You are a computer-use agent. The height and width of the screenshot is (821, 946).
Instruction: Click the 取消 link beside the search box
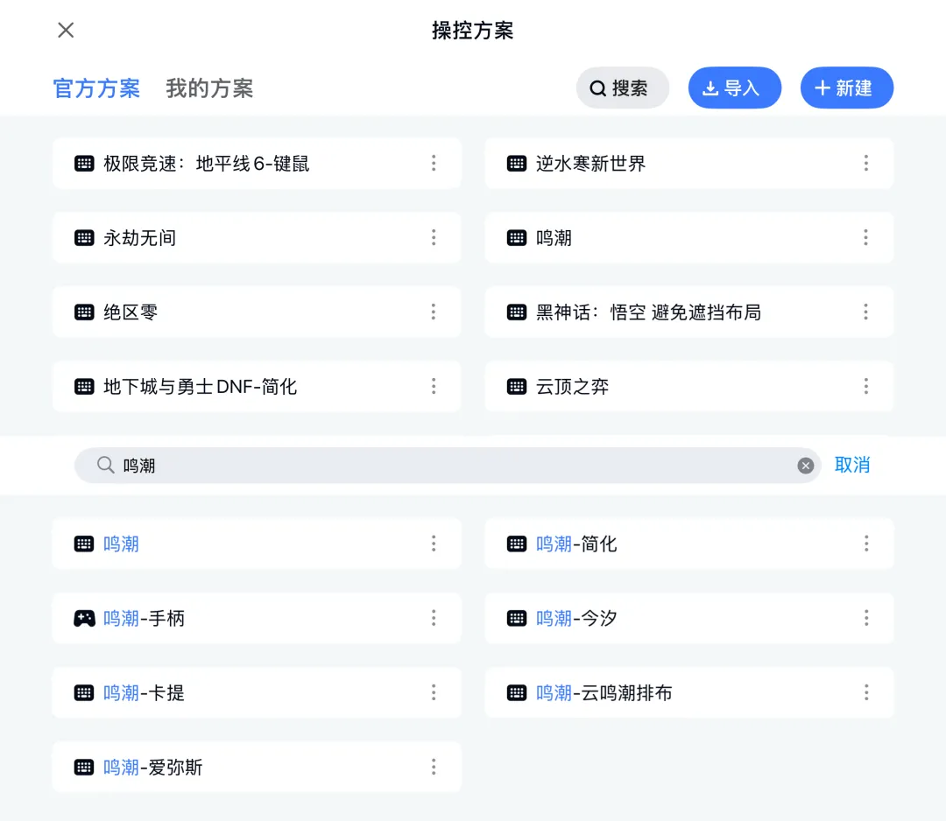coord(852,465)
